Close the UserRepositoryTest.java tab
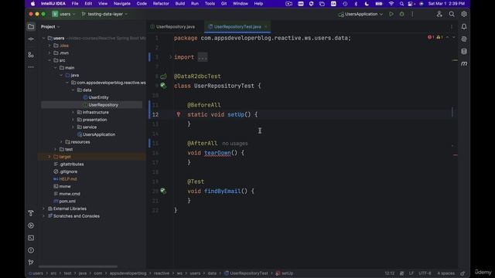Screen dimensions: 495x278 click(x=266, y=27)
